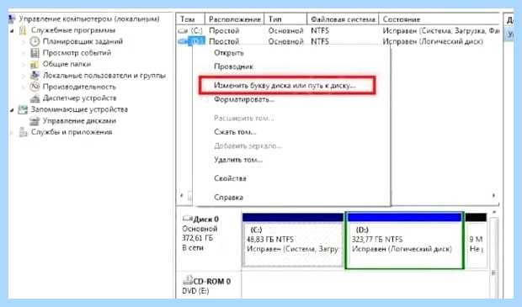
Task: Click the Производительность icon
Action: [35, 87]
